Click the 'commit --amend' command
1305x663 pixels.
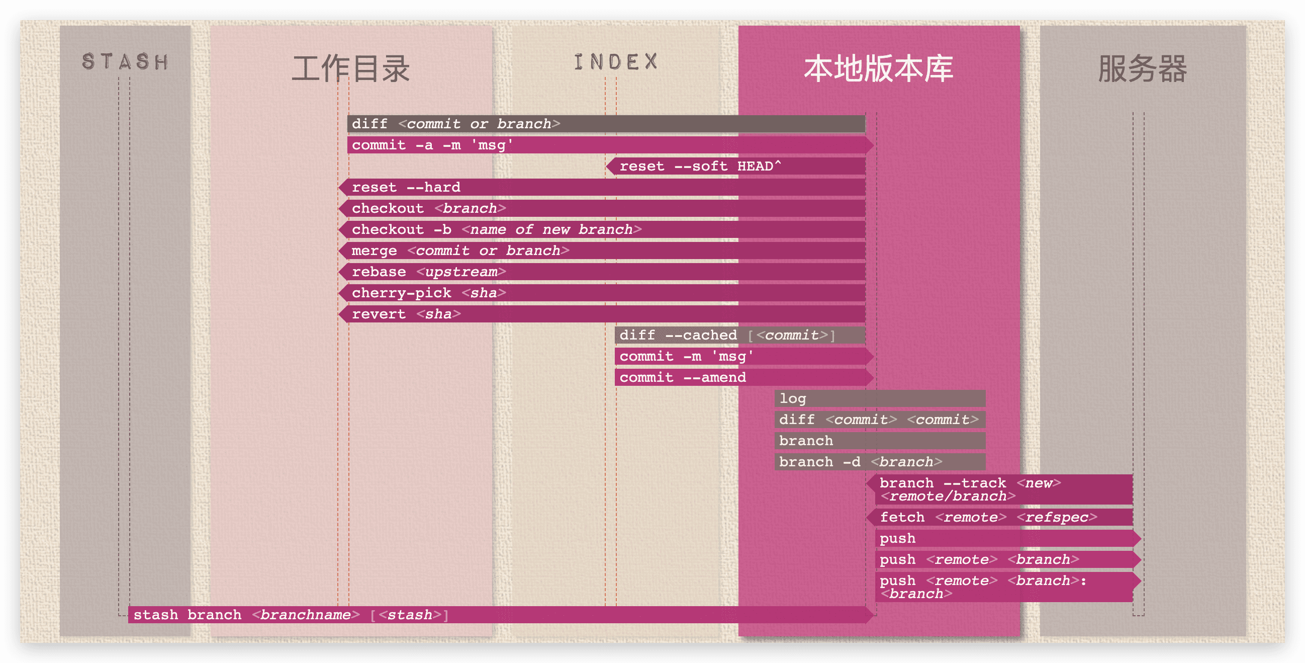(x=744, y=377)
